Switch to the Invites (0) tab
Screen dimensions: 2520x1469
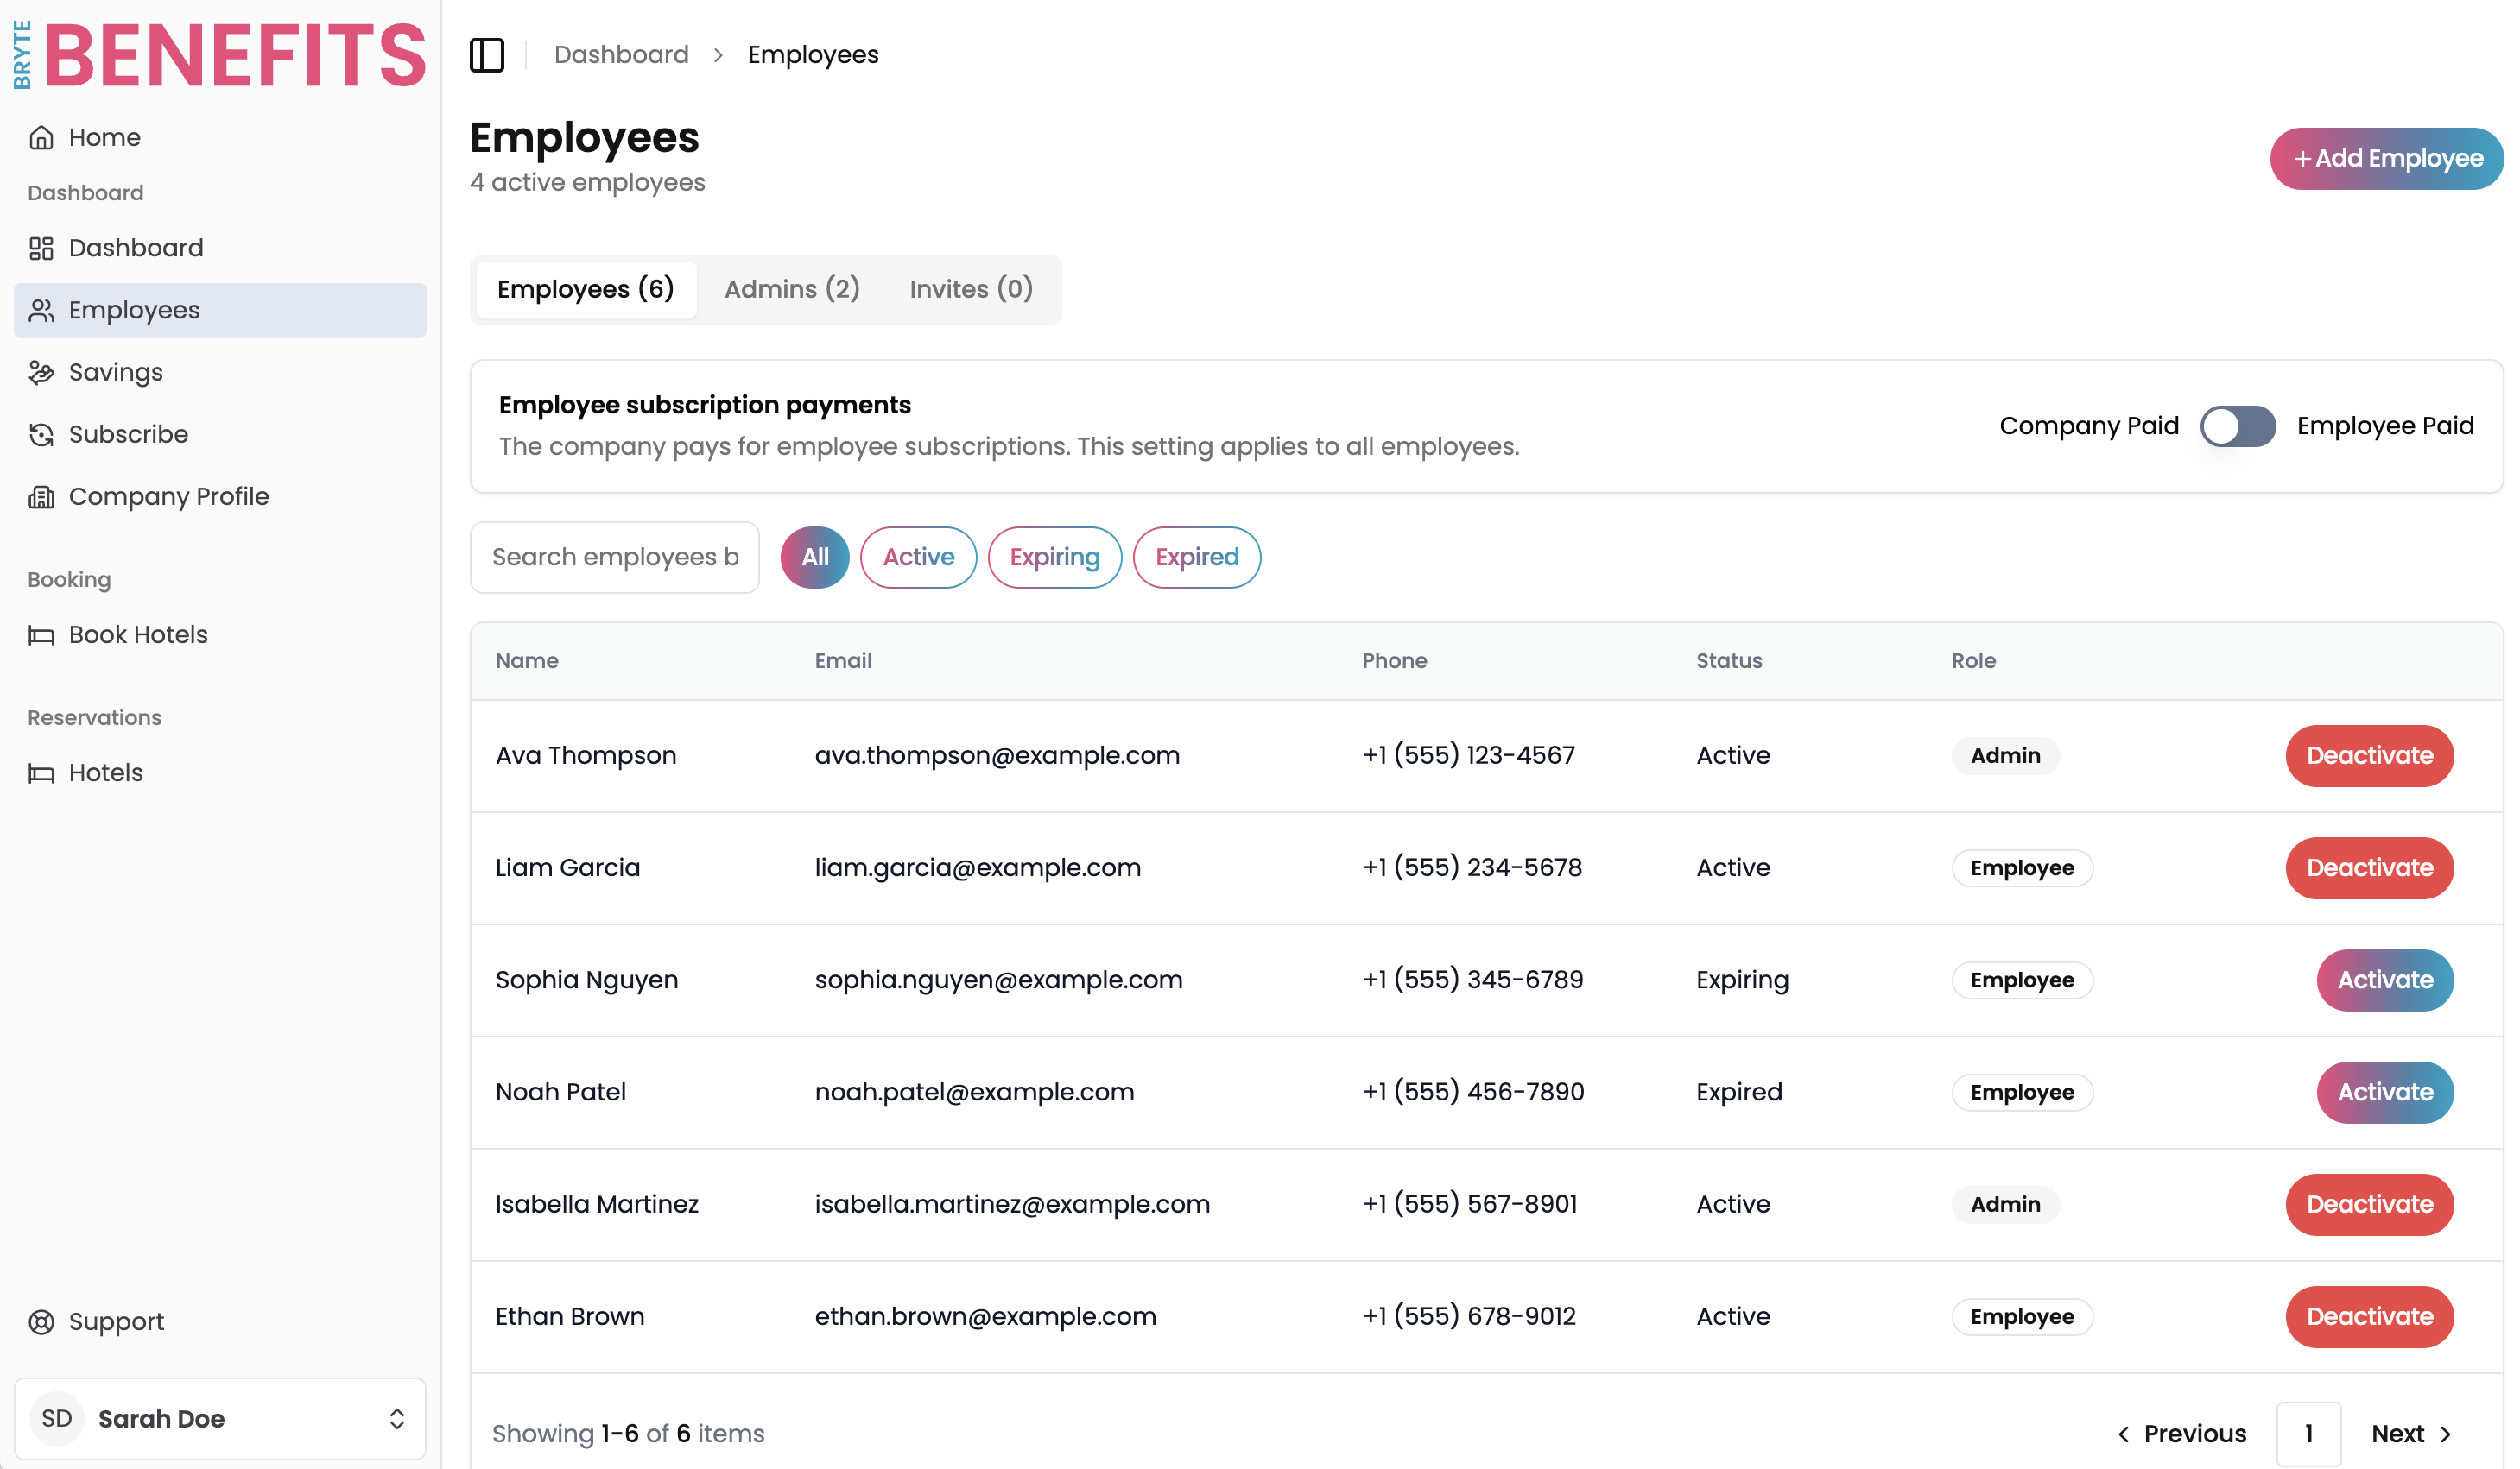click(x=971, y=290)
